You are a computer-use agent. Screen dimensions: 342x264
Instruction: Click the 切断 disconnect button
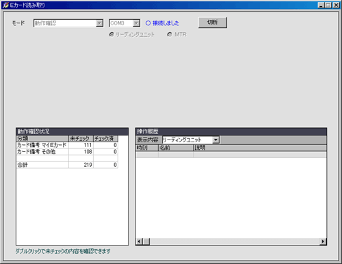(213, 23)
